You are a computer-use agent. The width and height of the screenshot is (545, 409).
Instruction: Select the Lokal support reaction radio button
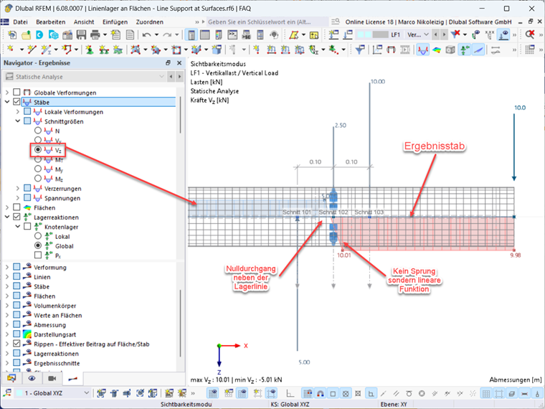click(38, 236)
